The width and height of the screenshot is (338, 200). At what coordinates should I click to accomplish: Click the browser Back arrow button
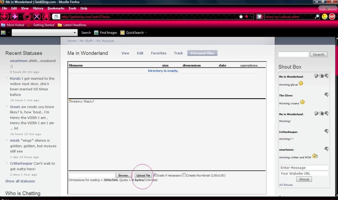pos(5,17)
